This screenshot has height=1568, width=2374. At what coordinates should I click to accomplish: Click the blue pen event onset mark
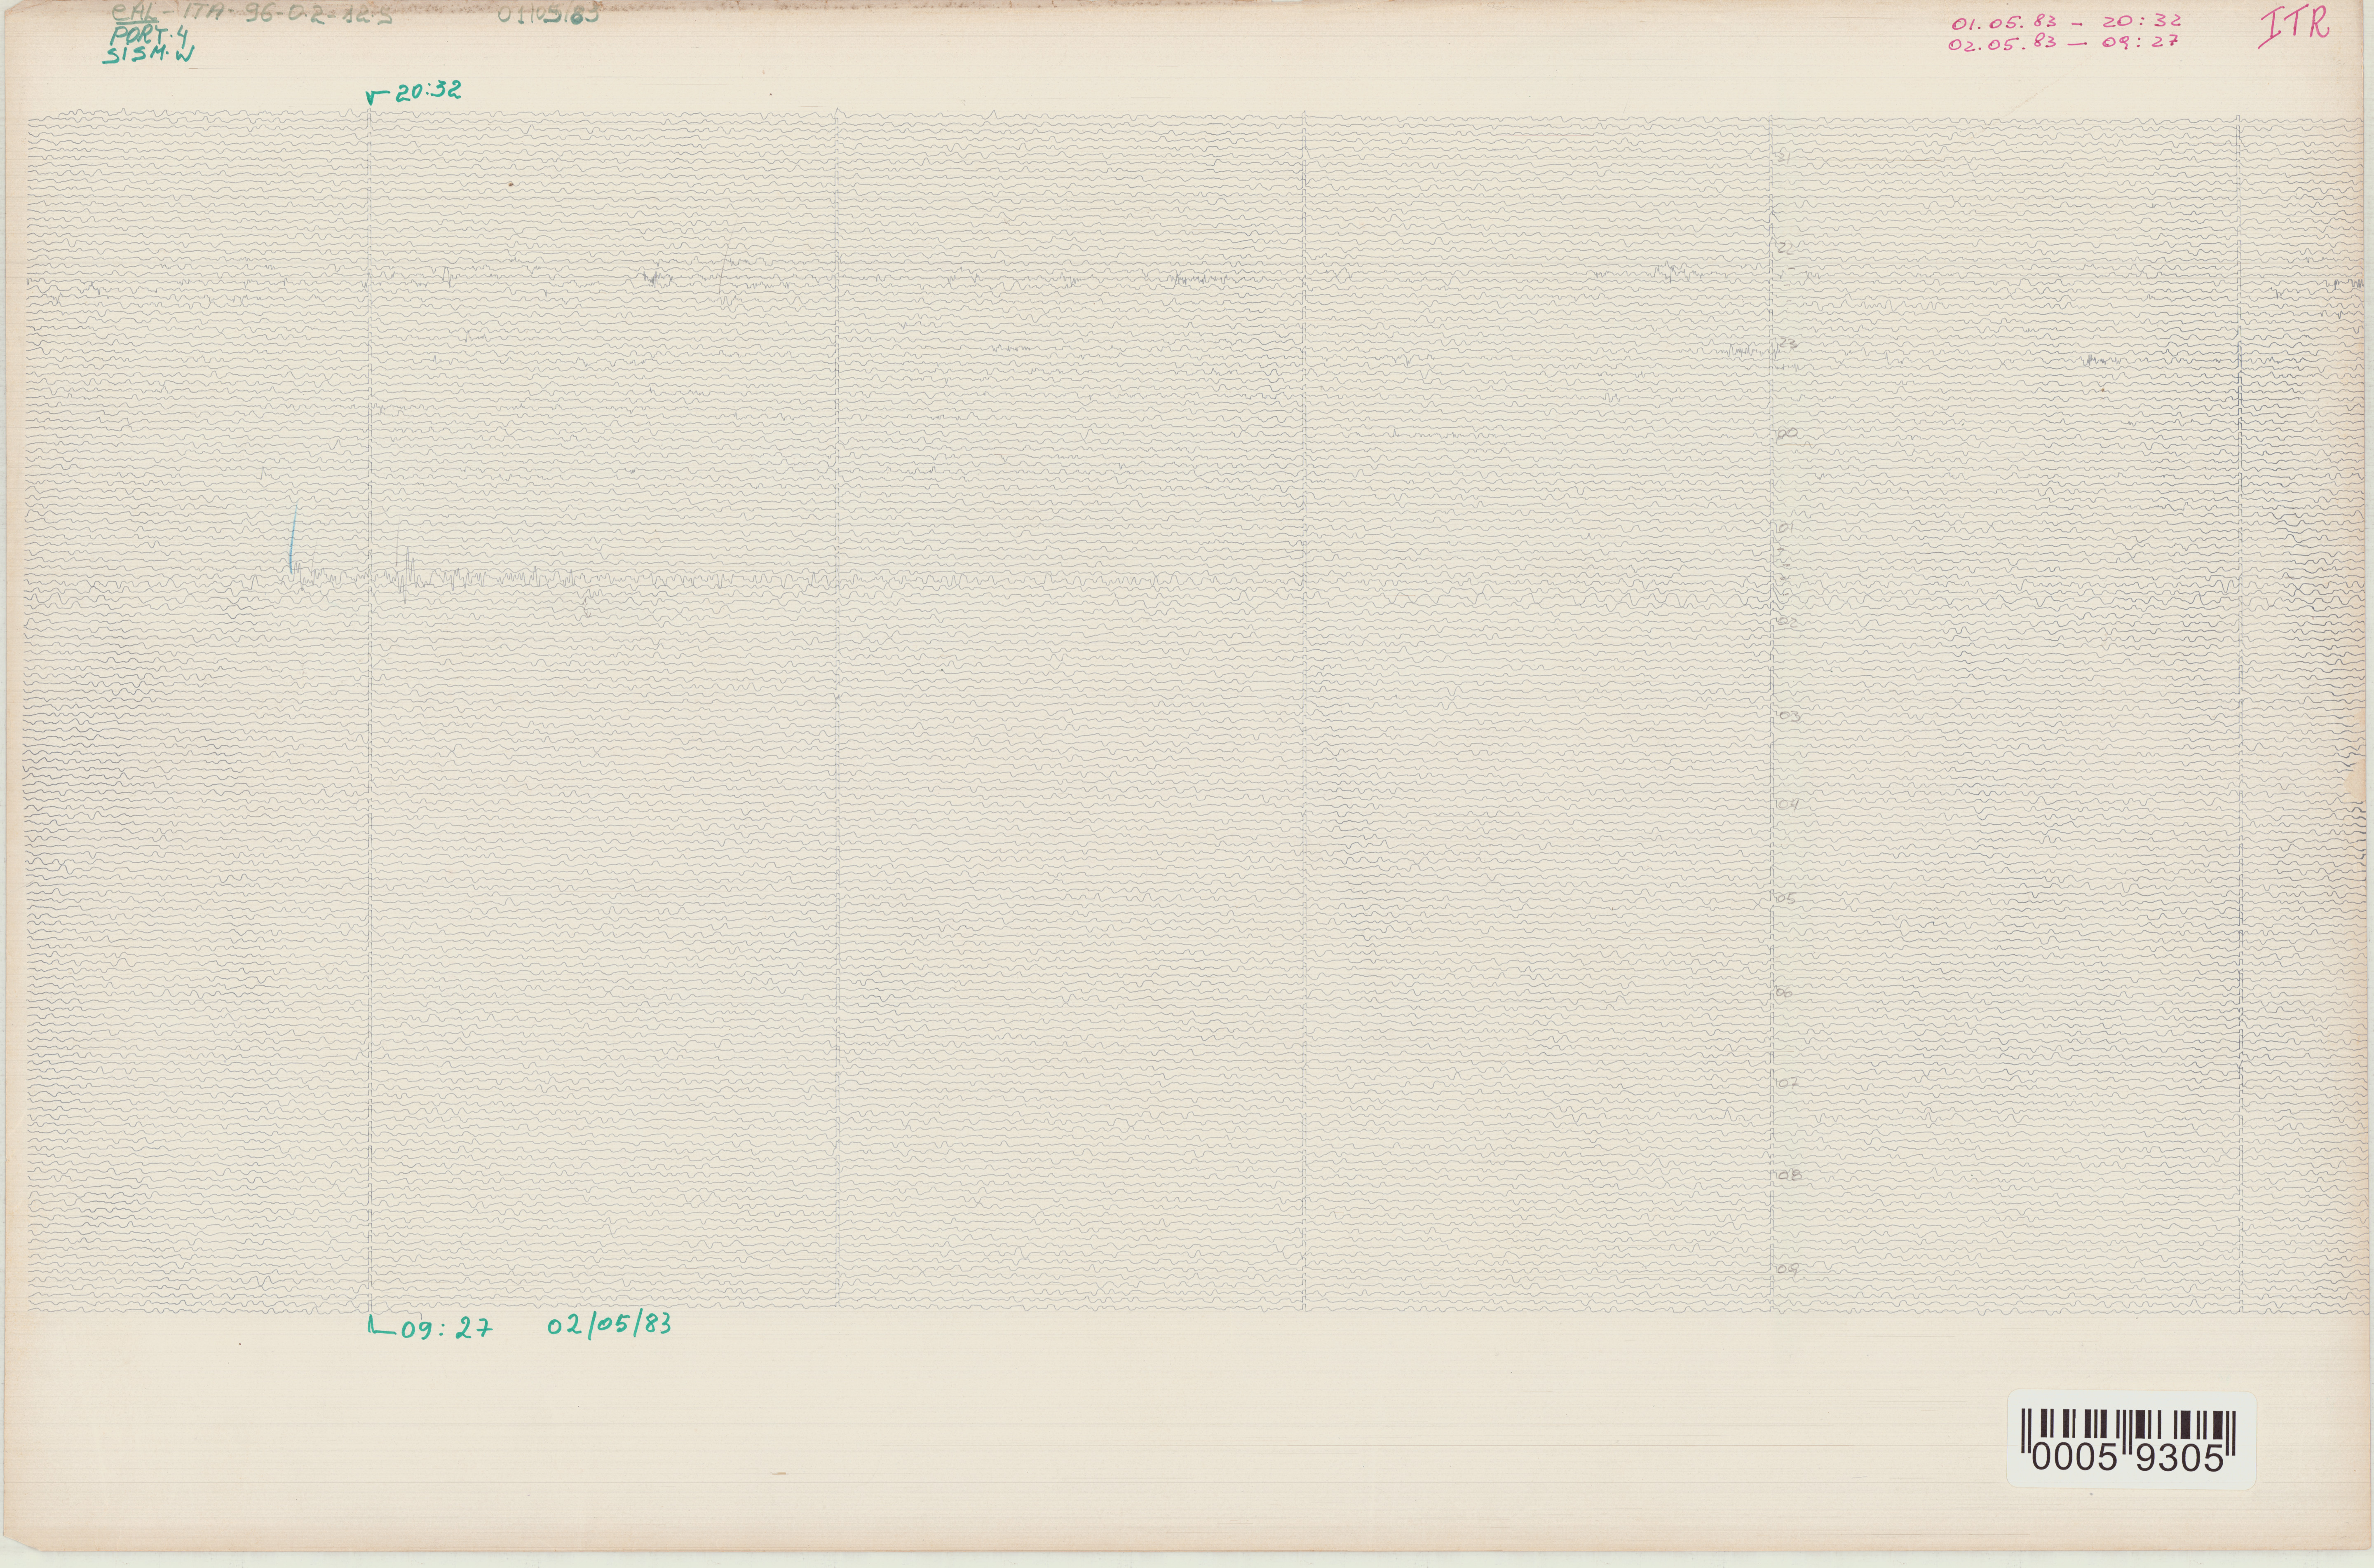(x=292, y=539)
